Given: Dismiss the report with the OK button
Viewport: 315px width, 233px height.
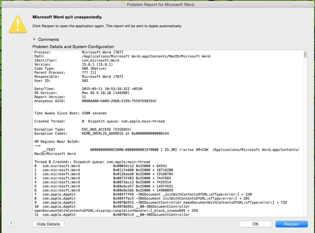Looking at the screenshot, I should [x=256, y=224].
